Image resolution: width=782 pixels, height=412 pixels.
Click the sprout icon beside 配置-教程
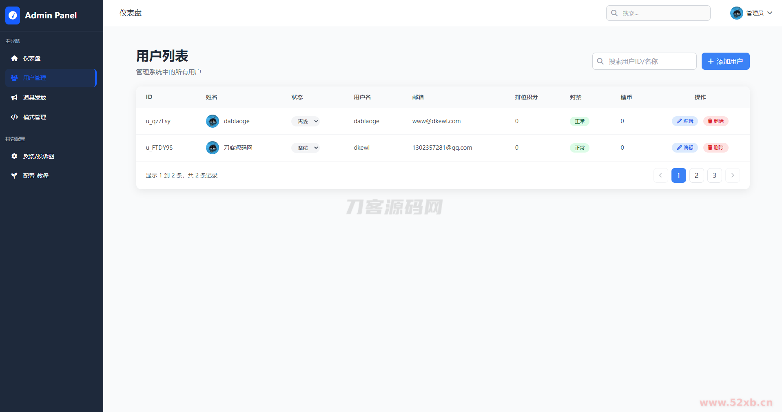pyautogui.click(x=14, y=176)
